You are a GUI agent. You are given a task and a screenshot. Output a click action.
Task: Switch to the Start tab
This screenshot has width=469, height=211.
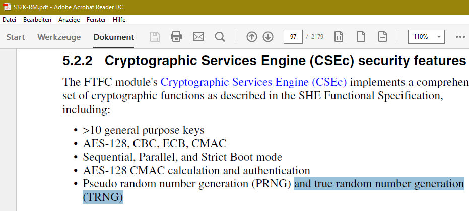(16, 37)
